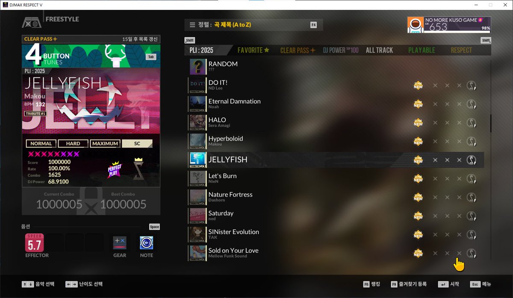Viewport: 513px width, 298px height.
Task: Click NEW badge on Hyperboloid row
Action: click(418, 141)
